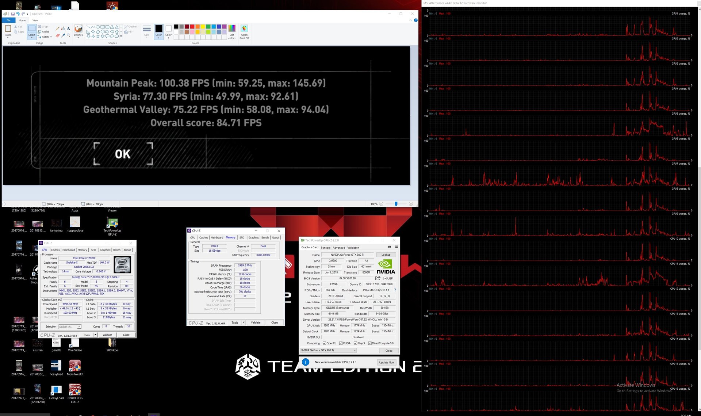Choose the Eraser tool in Paint
This screenshot has height=416, width=701.
click(x=57, y=35)
